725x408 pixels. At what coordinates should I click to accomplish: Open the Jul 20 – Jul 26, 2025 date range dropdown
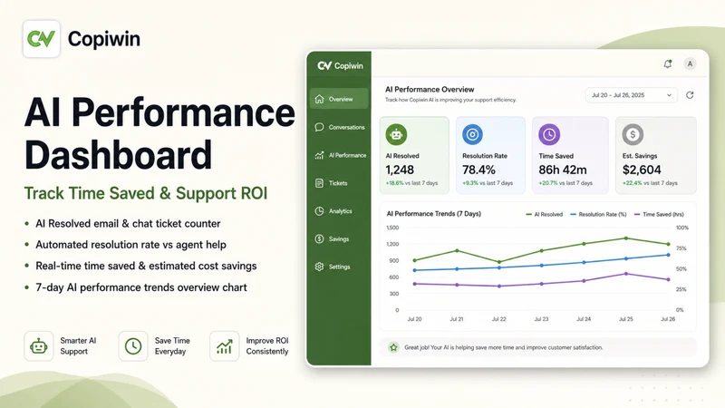point(631,95)
